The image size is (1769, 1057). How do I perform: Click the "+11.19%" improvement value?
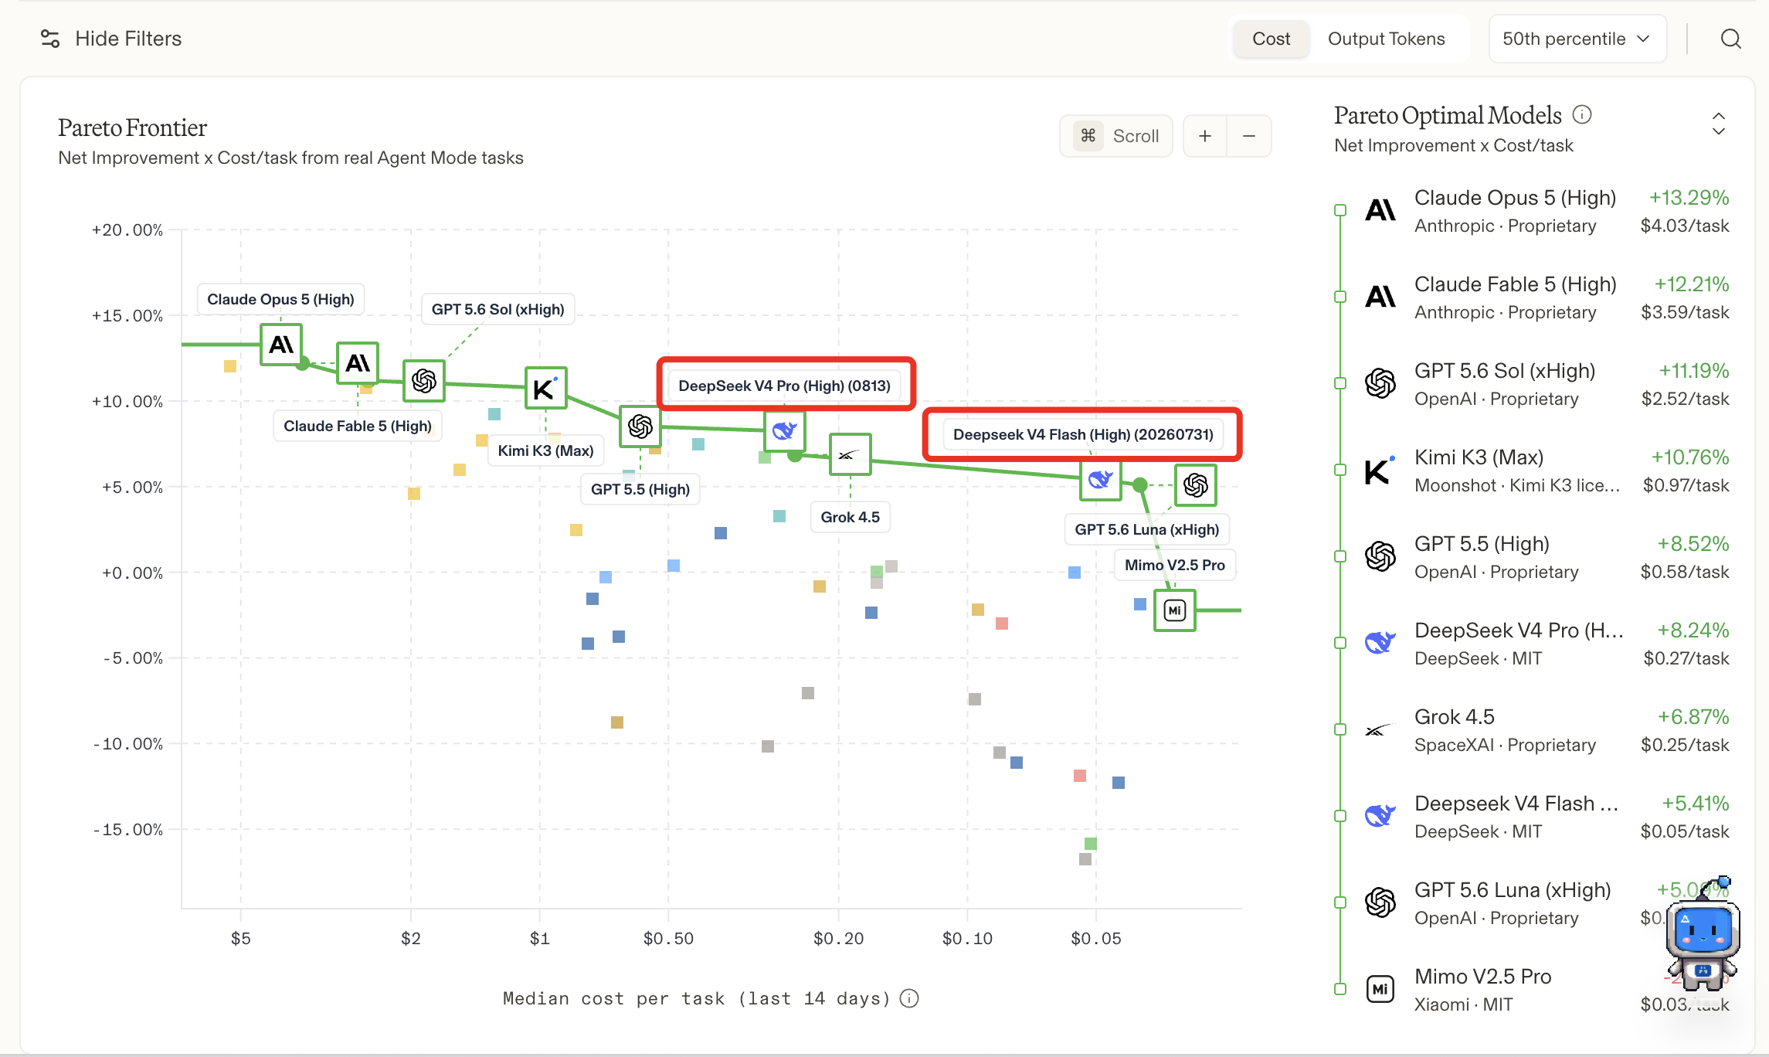coord(1694,371)
